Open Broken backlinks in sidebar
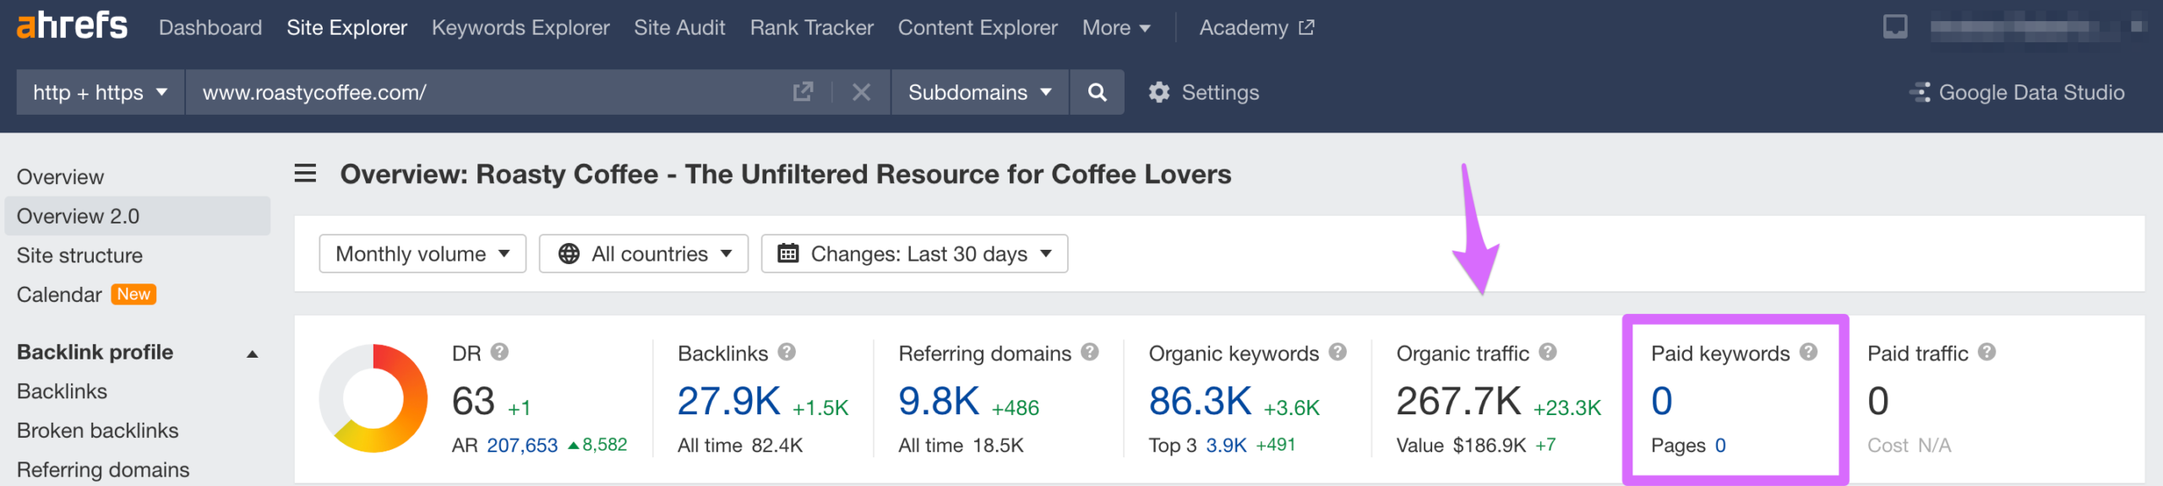This screenshot has height=486, width=2163. click(x=97, y=430)
